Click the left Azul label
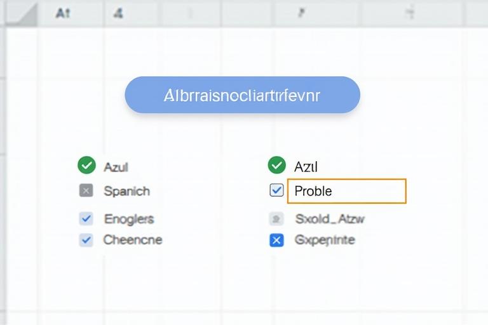The height and width of the screenshot is (325, 488). pyautogui.click(x=116, y=166)
